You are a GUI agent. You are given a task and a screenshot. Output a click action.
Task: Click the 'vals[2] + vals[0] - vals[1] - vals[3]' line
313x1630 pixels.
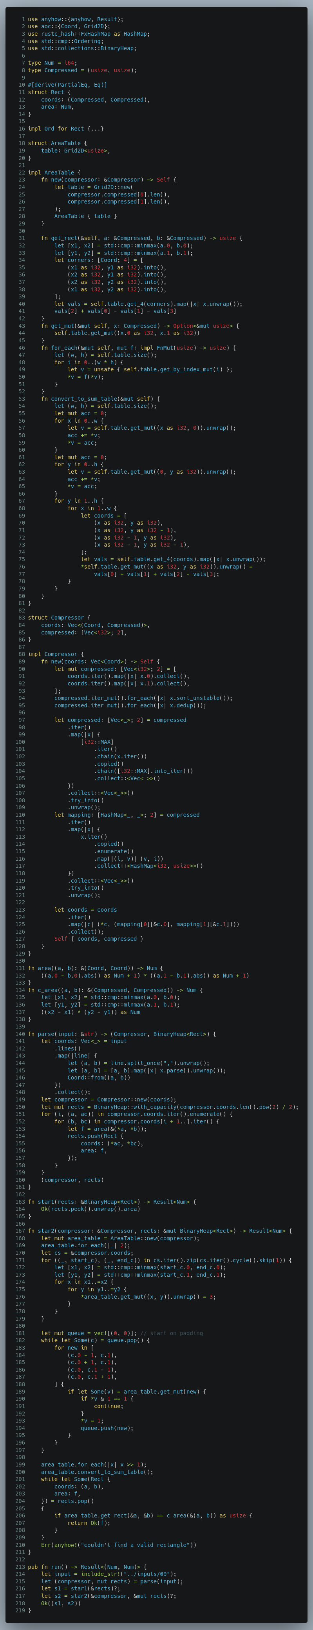(x=115, y=311)
